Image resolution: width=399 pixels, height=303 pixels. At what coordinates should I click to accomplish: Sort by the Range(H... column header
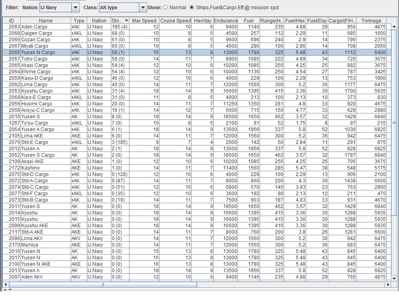click(272, 20)
